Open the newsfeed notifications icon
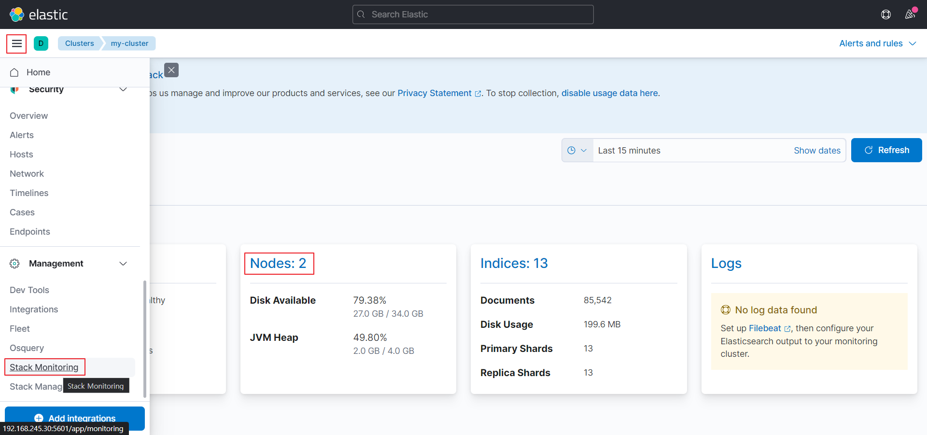 coord(910,14)
